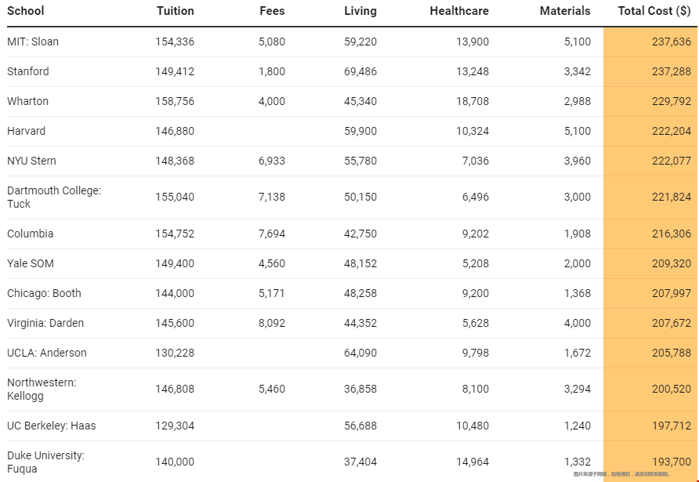Select Virginia: Darden row label
699x482 pixels.
45,323
